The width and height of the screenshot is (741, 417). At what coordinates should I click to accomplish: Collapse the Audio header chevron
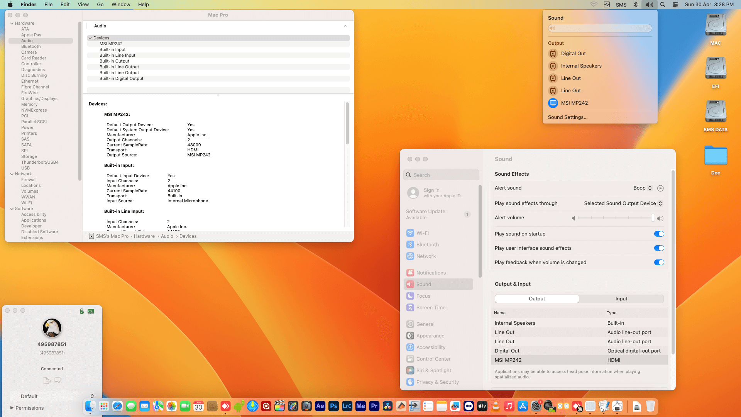[x=345, y=26]
